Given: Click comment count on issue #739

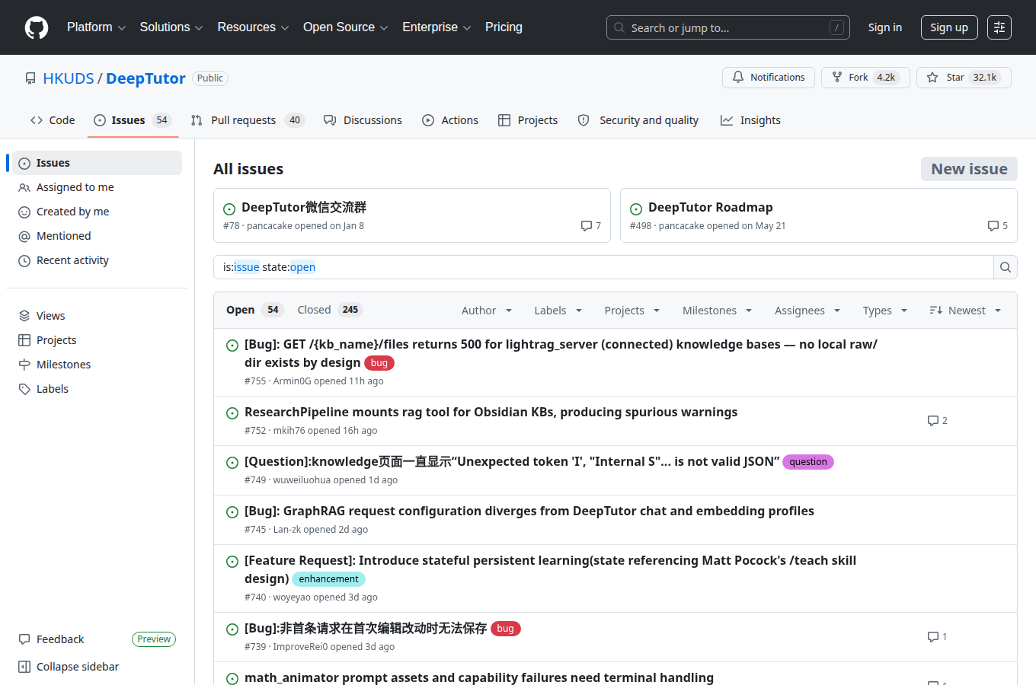Looking at the screenshot, I should [938, 637].
